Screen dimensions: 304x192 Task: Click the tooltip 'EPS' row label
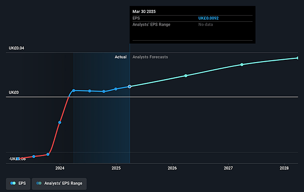(136, 18)
